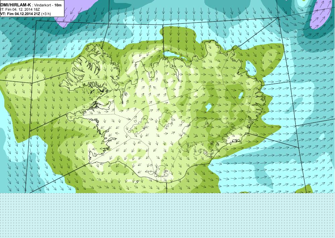Click the 'VT: Fim 04.12.2014 21Z' valid time
The height and width of the screenshot is (238, 335).
(20, 14)
